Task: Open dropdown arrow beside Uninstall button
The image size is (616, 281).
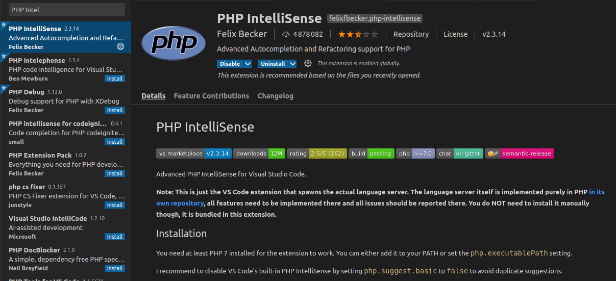Action: tap(292, 64)
